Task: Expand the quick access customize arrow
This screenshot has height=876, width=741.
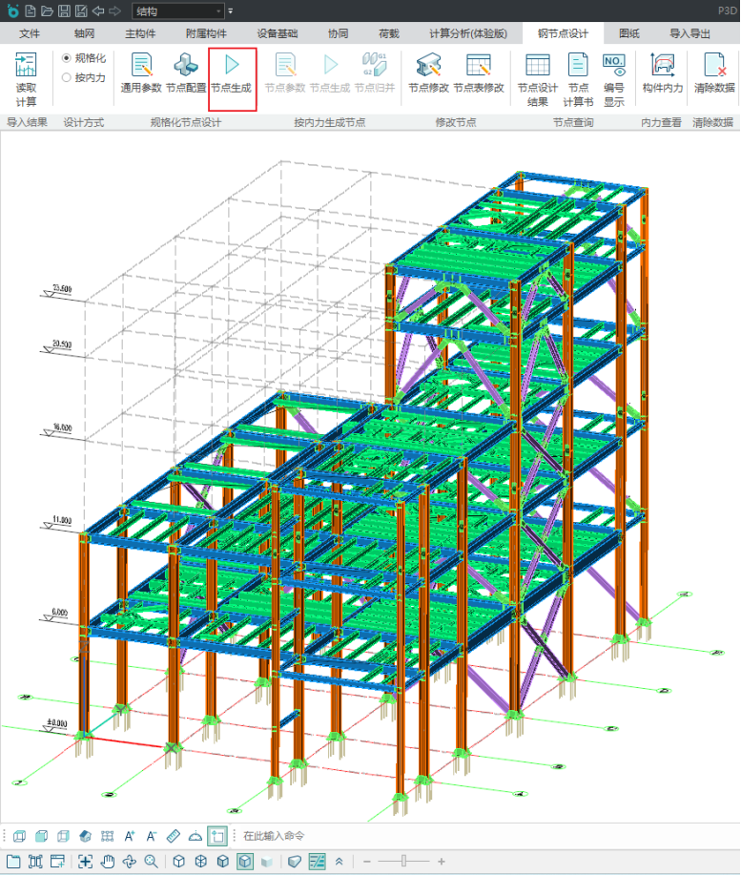Action: point(231,11)
